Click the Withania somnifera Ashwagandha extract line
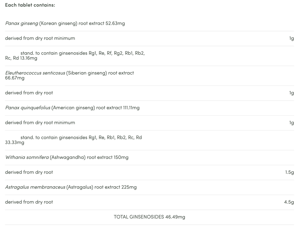The height and width of the screenshot is (228, 300). tap(67, 157)
